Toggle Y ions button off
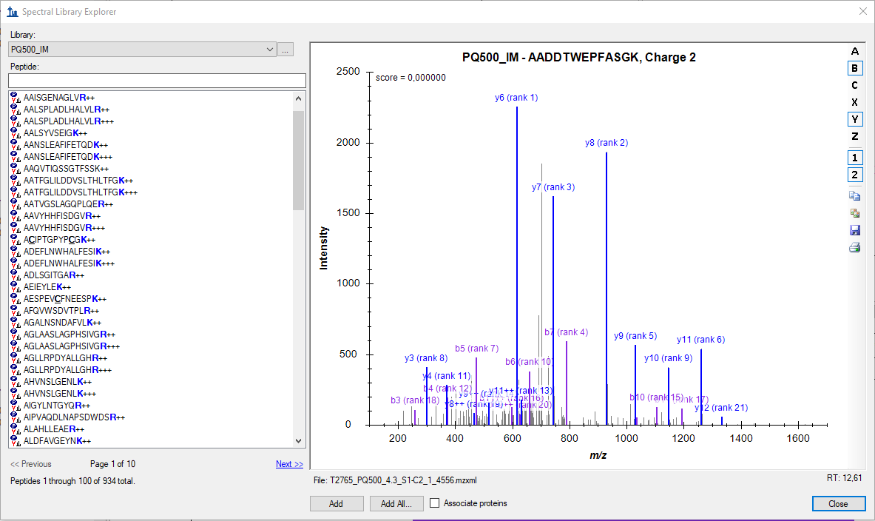Viewport: 875px width, 521px height. [854, 119]
